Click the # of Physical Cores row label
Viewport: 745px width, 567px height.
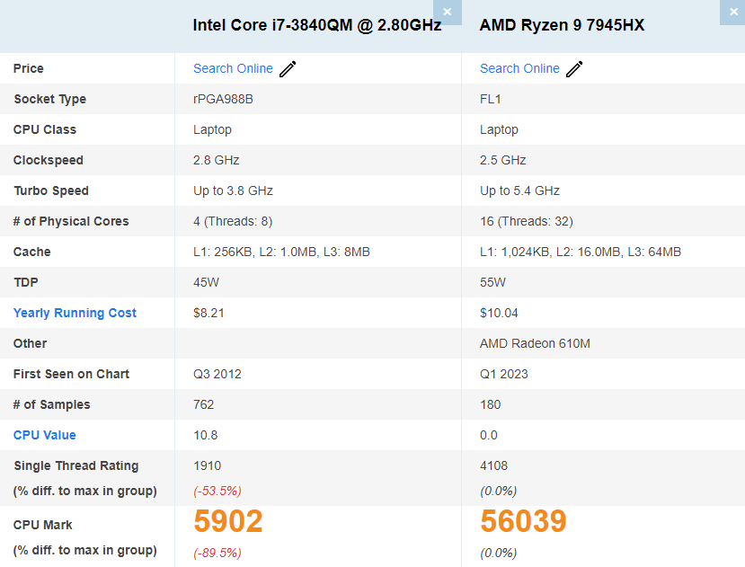point(71,221)
